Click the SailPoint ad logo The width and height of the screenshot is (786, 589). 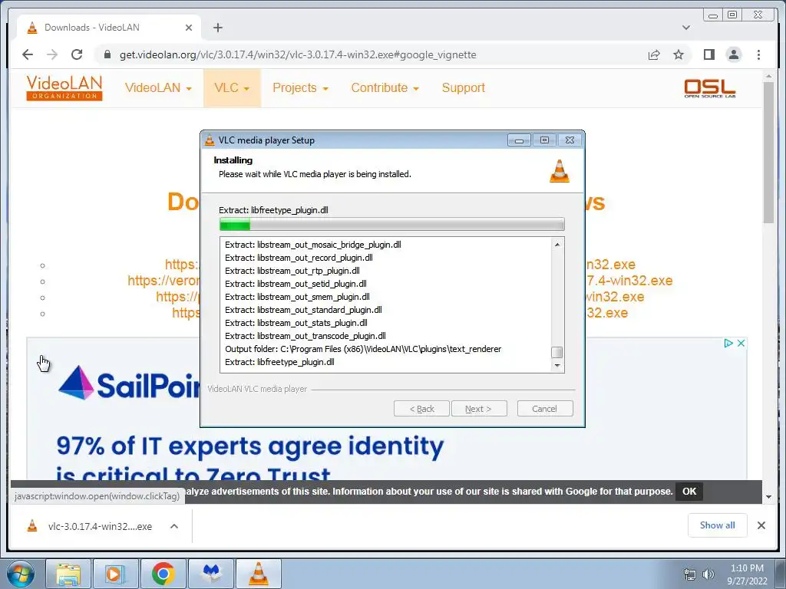click(129, 383)
